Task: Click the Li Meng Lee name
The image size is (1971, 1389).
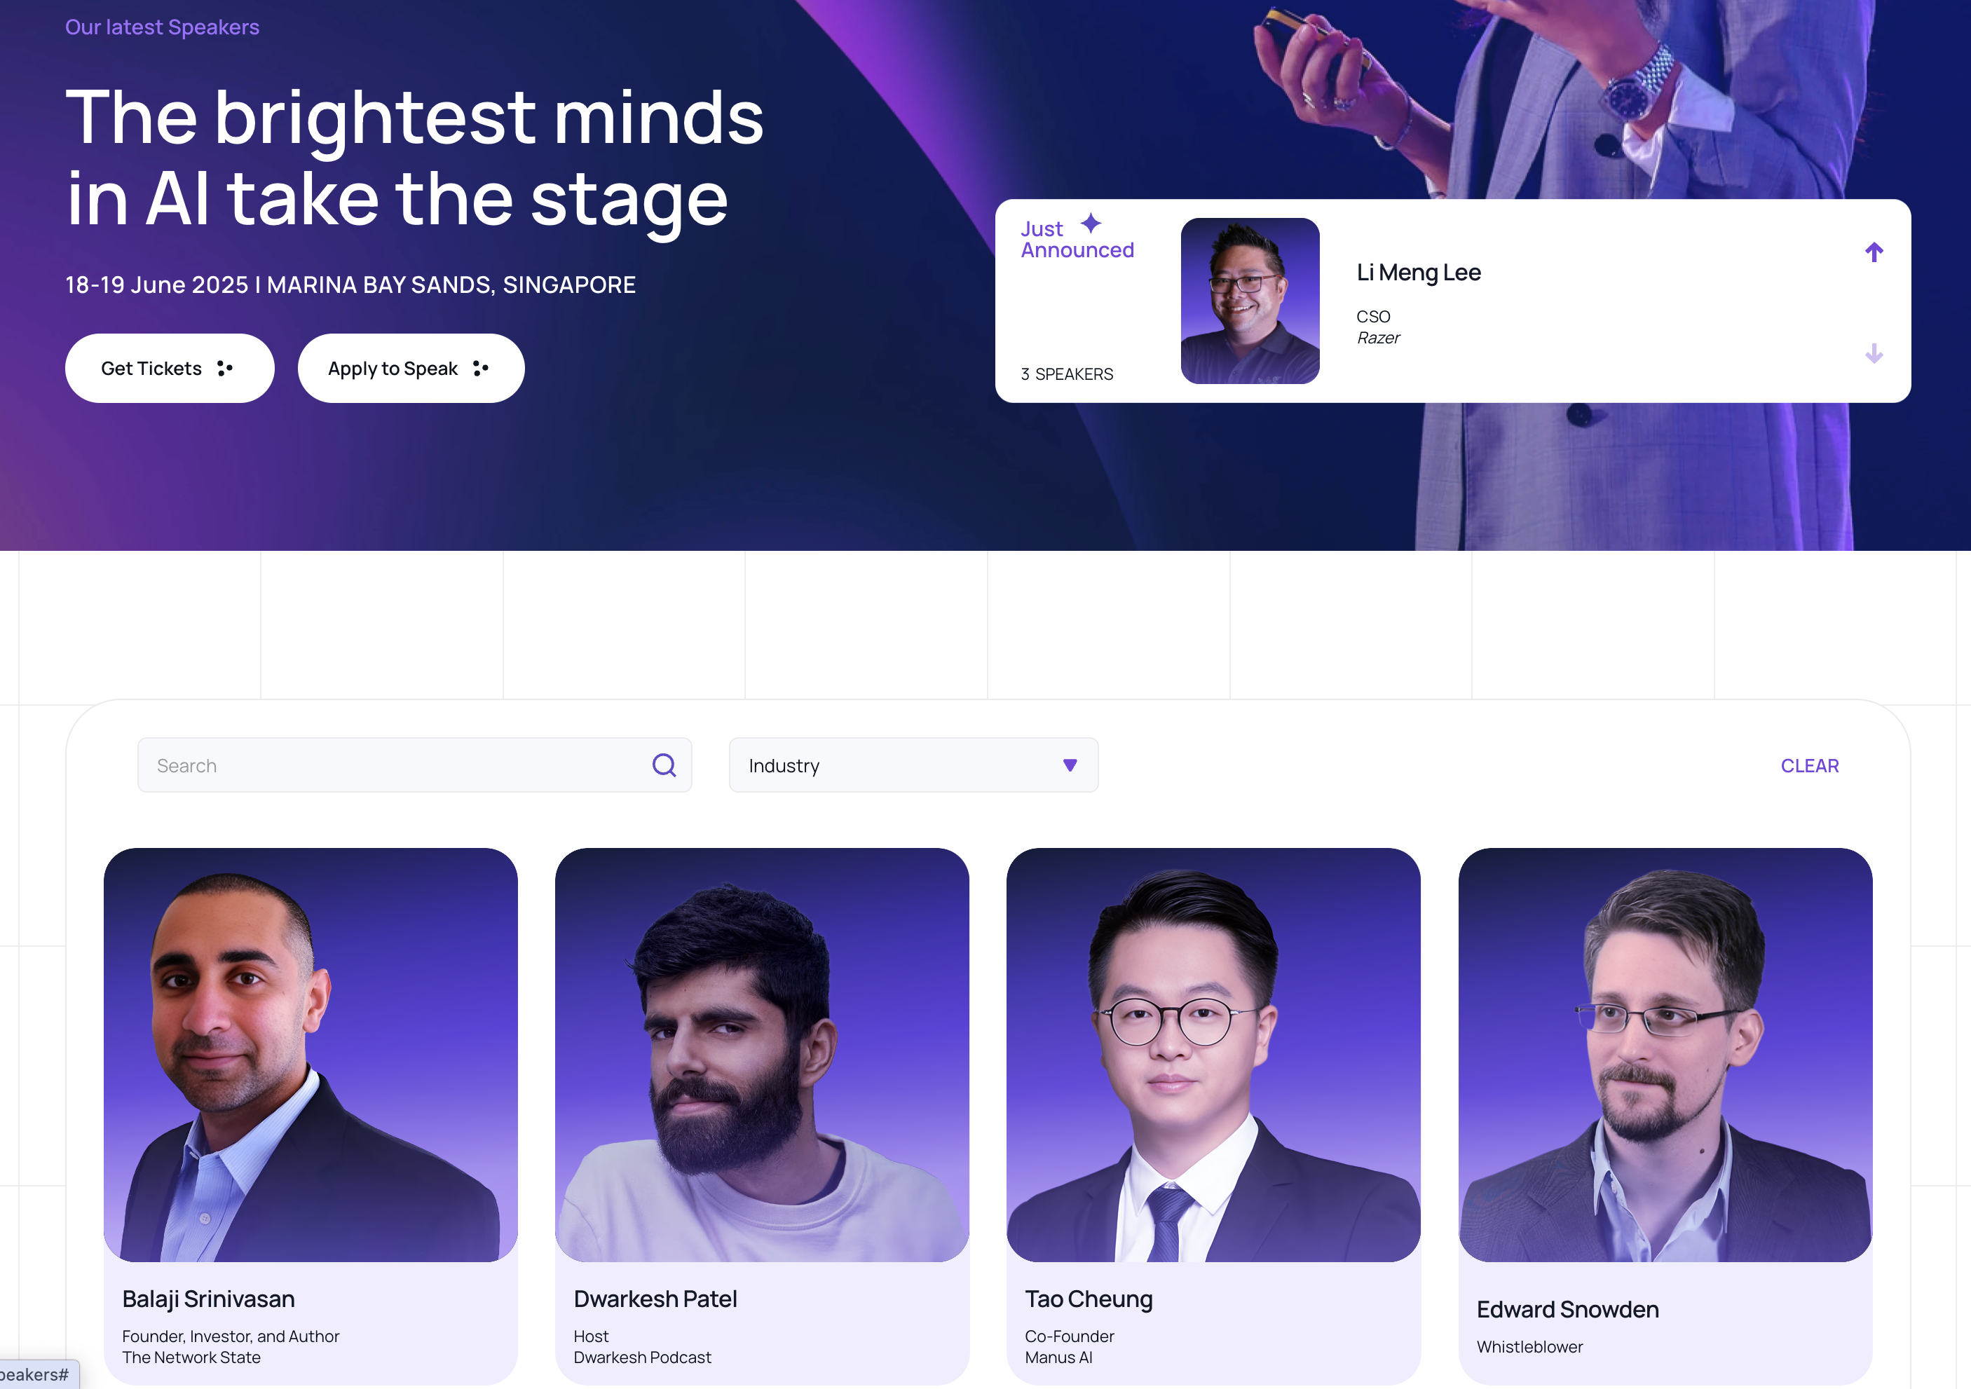Action: click(x=1418, y=272)
